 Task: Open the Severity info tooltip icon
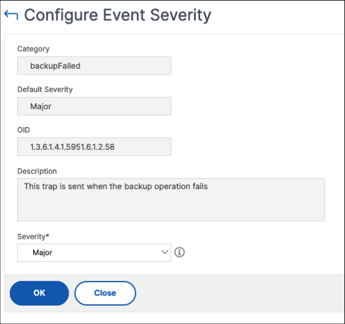click(179, 252)
